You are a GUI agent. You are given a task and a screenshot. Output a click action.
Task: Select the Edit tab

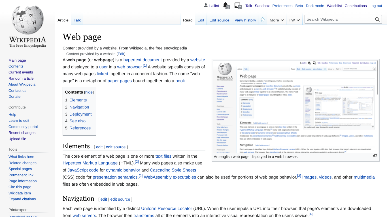pyautogui.click(x=201, y=20)
